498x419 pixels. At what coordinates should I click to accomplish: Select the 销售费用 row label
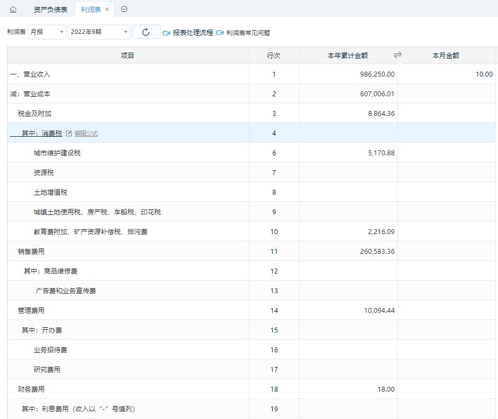(x=31, y=252)
